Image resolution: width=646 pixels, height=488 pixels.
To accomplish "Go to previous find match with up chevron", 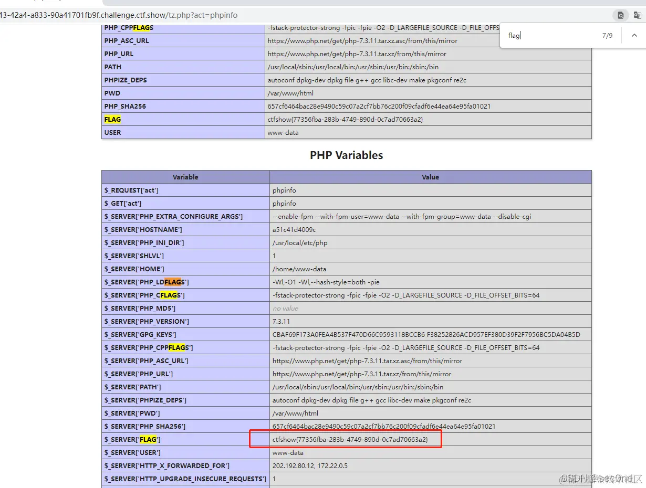I will (x=634, y=36).
